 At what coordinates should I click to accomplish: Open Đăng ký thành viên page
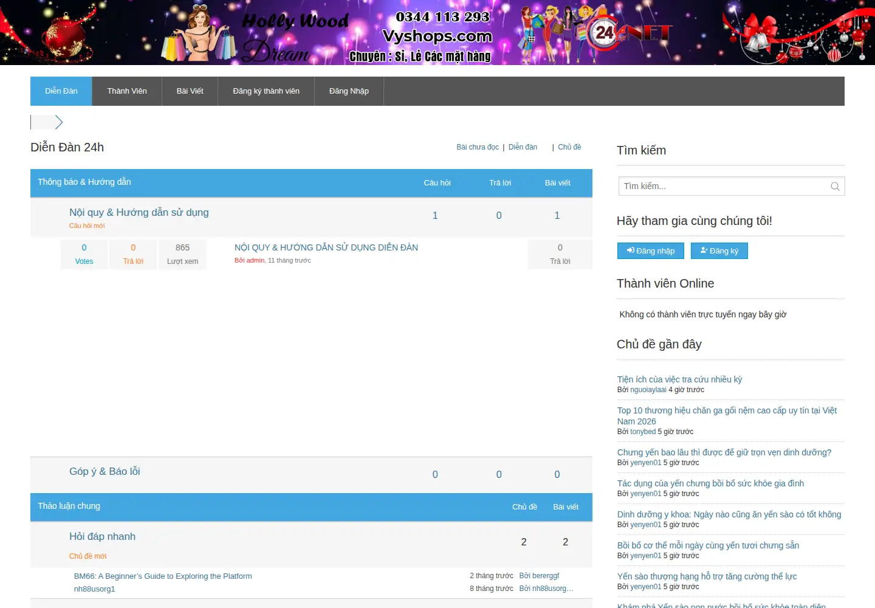pyautogui.click(x=266, y=91)
